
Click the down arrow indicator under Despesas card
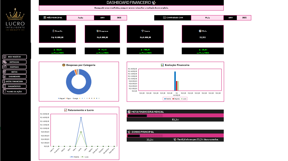point(99,50)
